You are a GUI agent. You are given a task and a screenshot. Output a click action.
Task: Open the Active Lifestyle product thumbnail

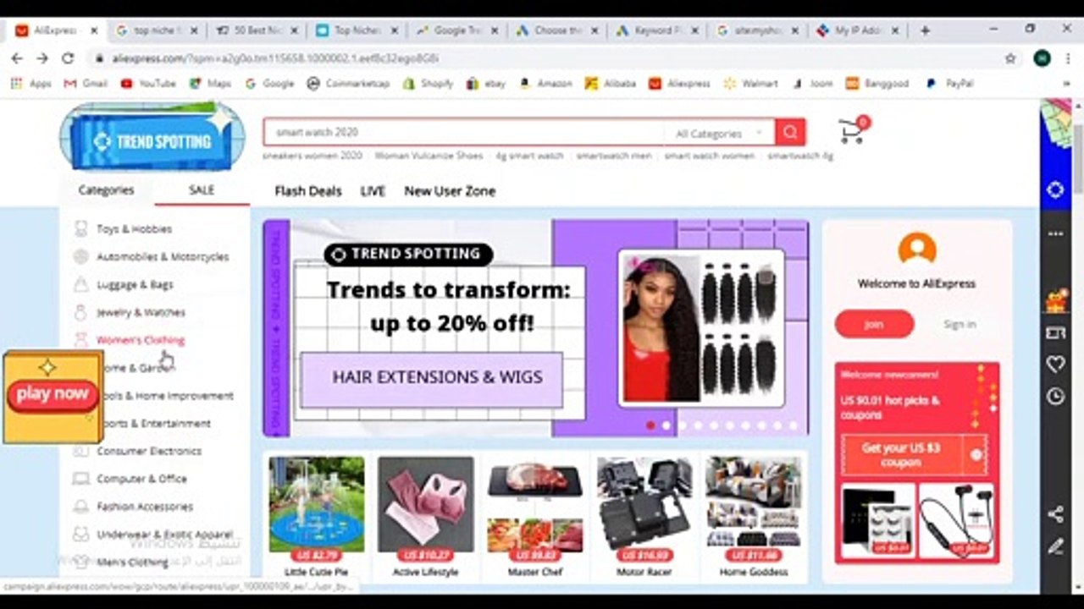pyautogui.click(x=426, y=505)
